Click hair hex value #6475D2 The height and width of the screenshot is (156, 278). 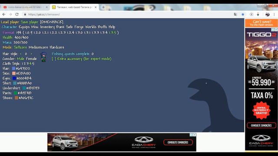[x=23, y=68]
